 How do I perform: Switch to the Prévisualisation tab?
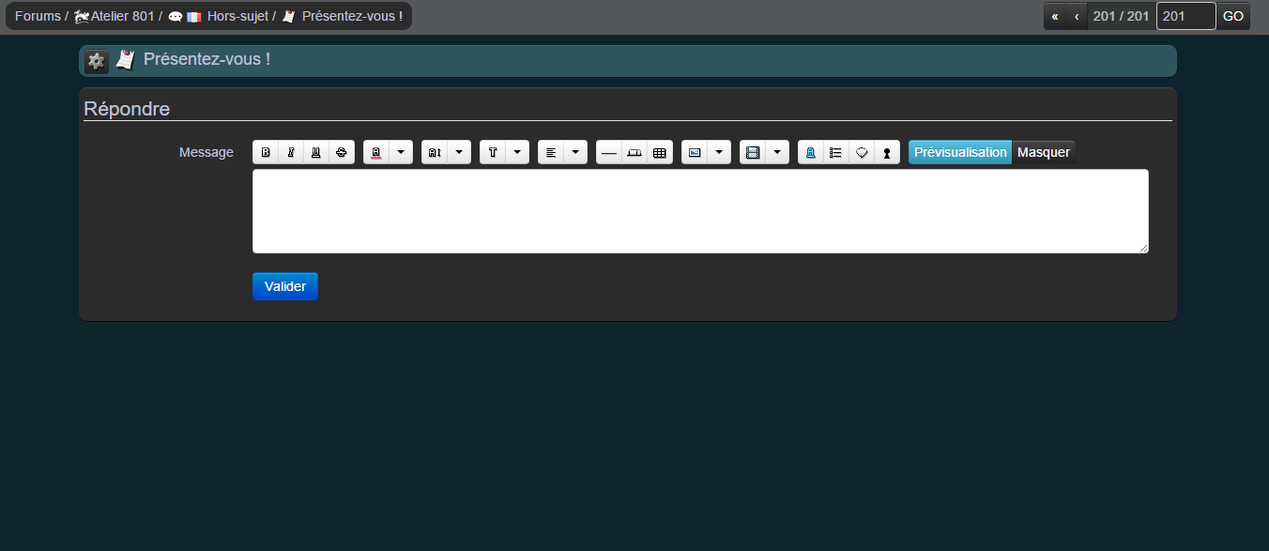click(960, 152)
